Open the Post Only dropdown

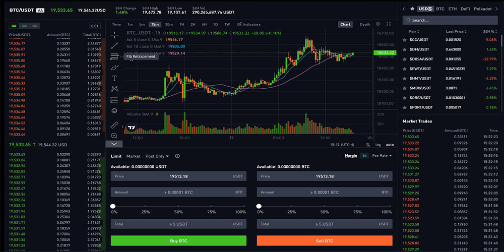pyautogui.click(x=157, y=156)
